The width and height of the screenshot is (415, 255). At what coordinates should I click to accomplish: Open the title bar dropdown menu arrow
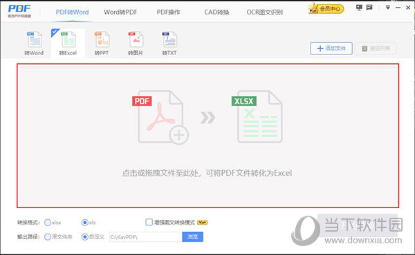tap(388, 8)
